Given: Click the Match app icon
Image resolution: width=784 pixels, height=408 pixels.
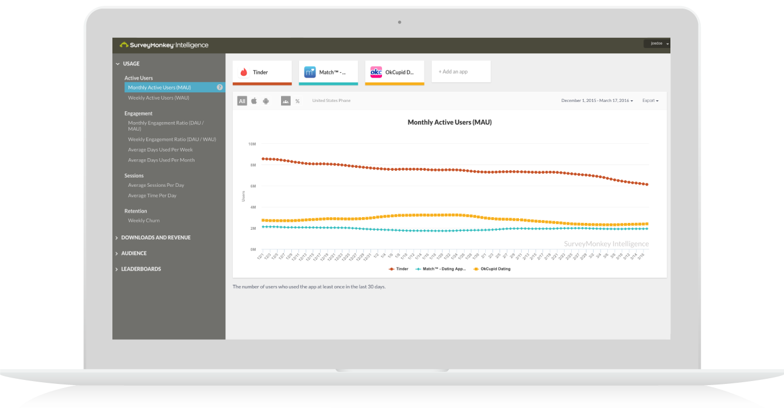Looking at the screenshot, I should 310,72.
